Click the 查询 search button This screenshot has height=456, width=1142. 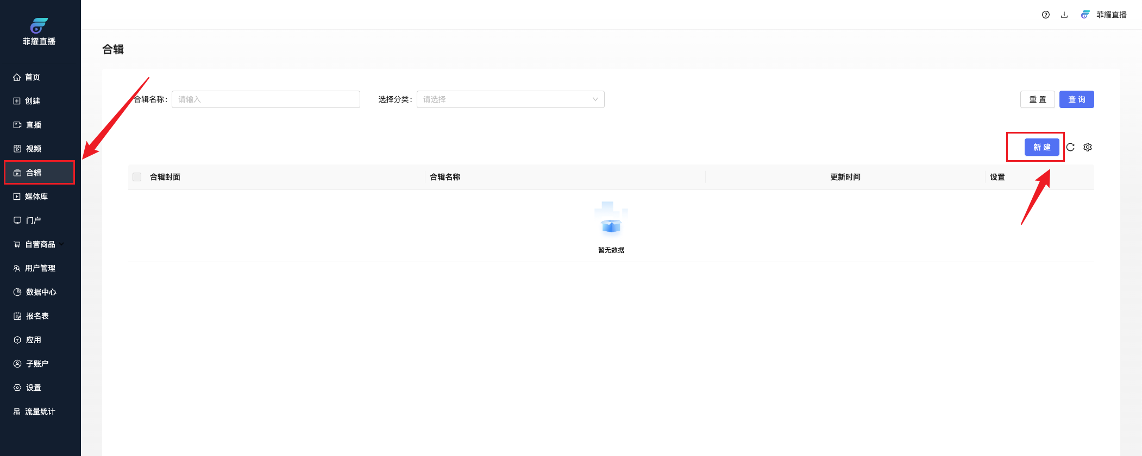tap(1076, 99)
